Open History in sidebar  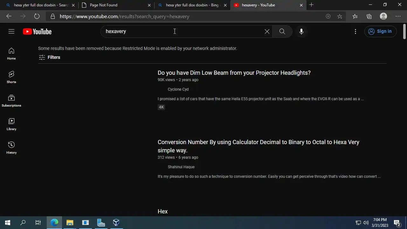click(x=11, y=148)
